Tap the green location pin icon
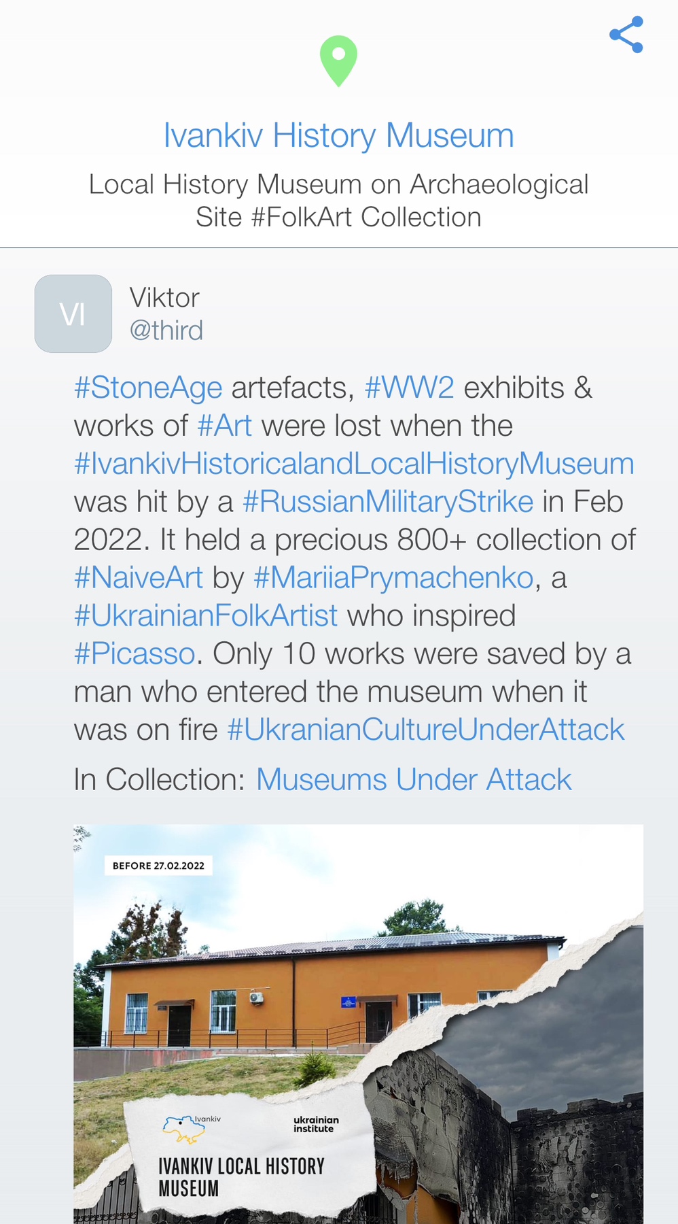 click(x=338, y=60)
